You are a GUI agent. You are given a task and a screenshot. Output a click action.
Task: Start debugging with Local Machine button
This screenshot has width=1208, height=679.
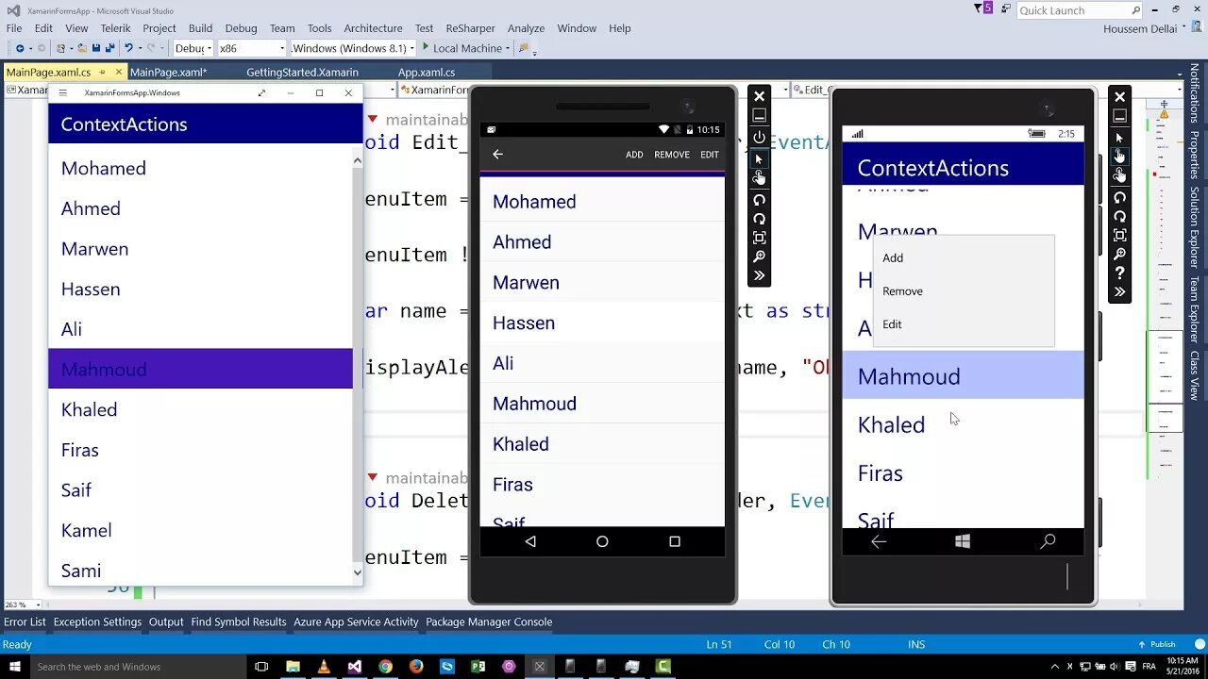(x=461, y=48)
